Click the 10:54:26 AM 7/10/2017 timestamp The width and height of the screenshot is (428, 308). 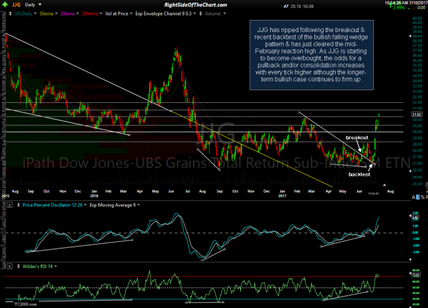tap(405, 3)
